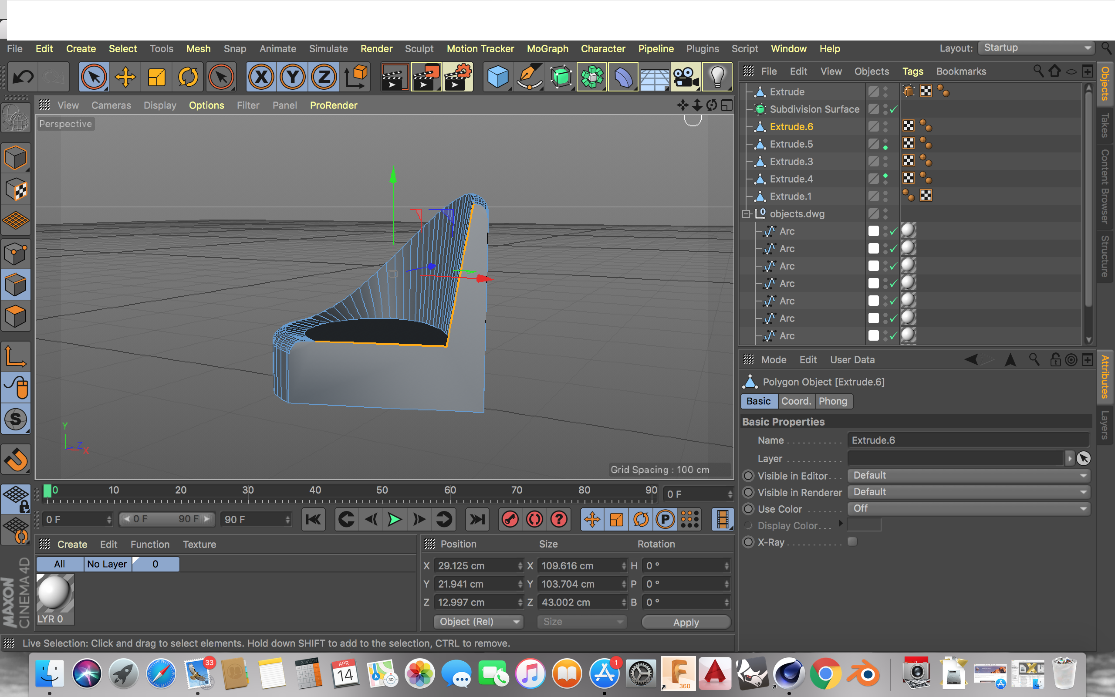1115x697 pixels.
Task: Click the Scale tool icon
Action: [x=157, y=77]
